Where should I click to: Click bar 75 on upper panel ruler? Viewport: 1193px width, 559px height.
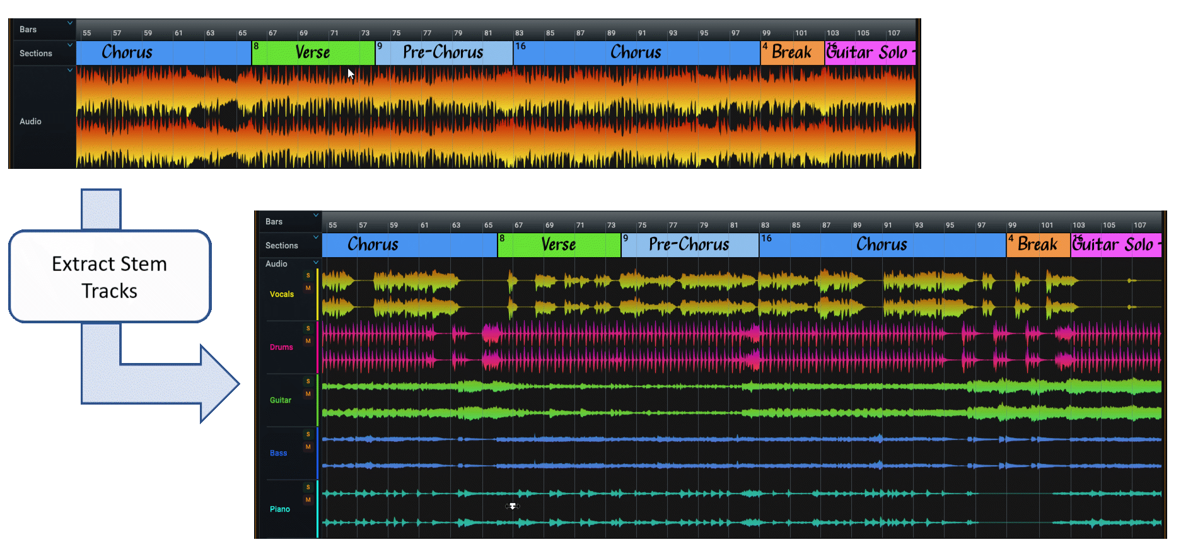(x=397, y=33)
